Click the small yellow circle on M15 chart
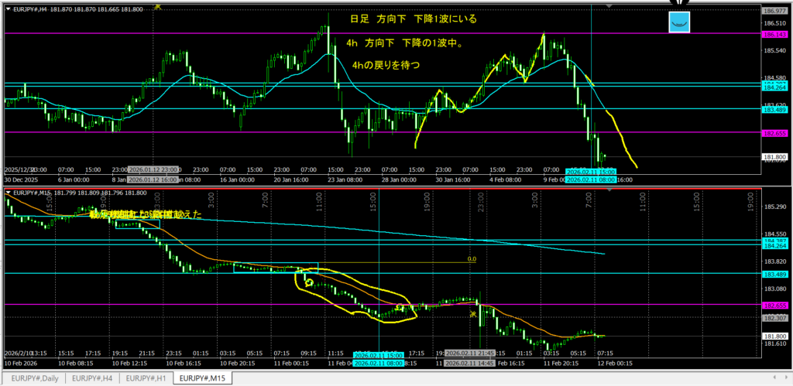This screenshot has height=386, width=793. [309, 282]
